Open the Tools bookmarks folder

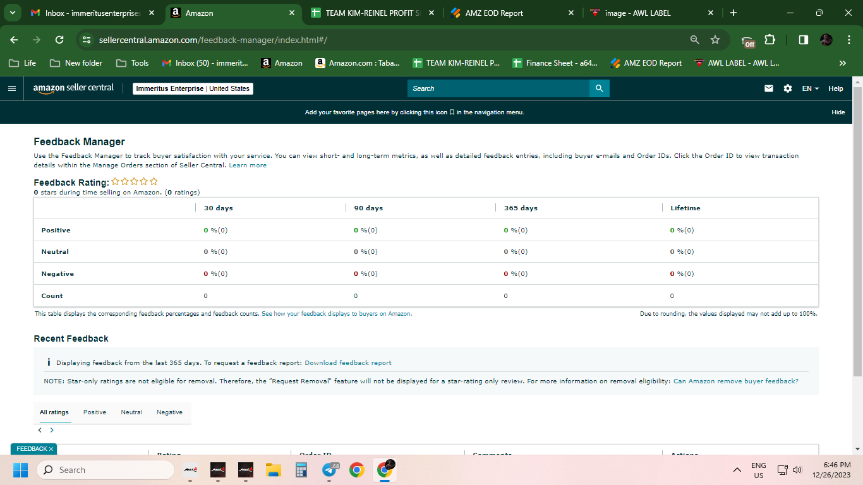click(133, 63)
